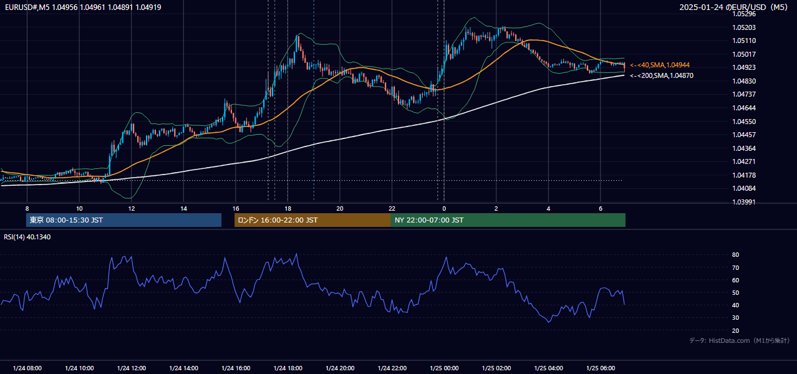
Task: Click price axis value 1.04550
Action: [745, 122]
